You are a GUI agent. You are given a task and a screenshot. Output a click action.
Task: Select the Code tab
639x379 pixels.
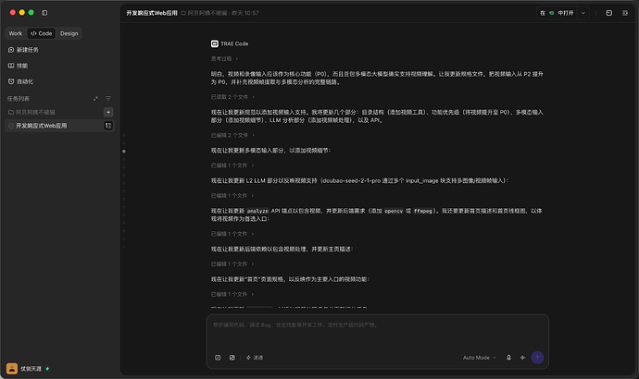41,33
